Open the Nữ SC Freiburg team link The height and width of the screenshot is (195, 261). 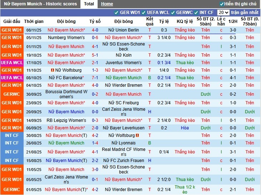123,103
